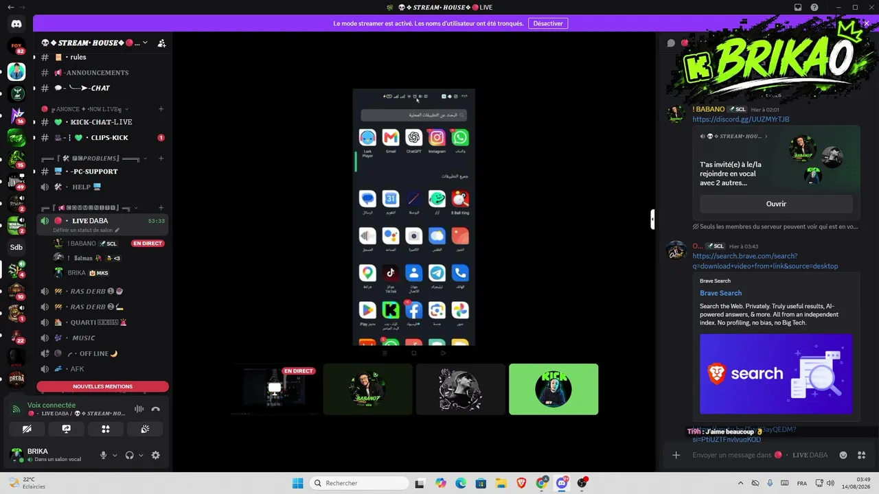The image size is (879, 494).
Task: Open the Discord inbox icon
Action: [798, 8]
